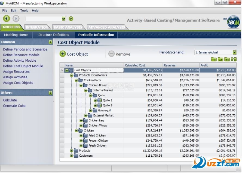Collapse the Products x Customers node

[x=72, y=75]
